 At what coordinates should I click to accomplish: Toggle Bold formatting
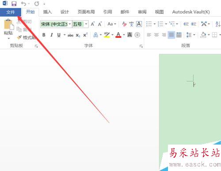(x=44, y=35)
